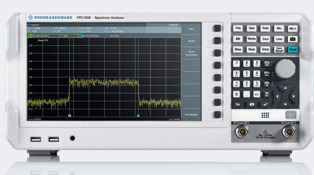Open the Mode selection key
Image resolution: width=314 pixels, height=175 pixels.
pyautogui.click(x=251, y=49)
